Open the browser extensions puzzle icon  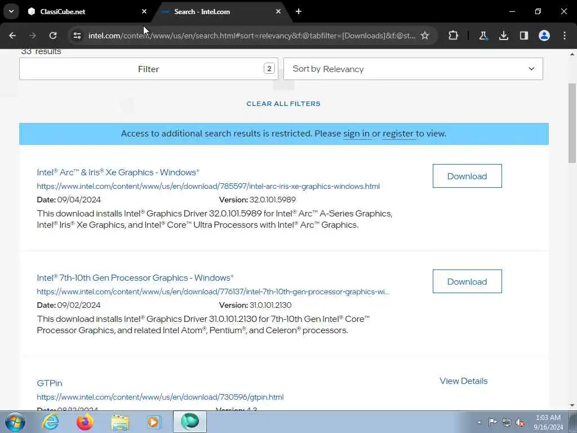coord(454,36)
